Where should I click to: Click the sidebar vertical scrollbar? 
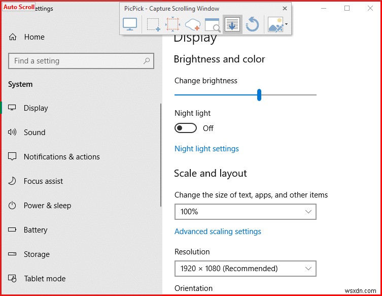coord(161,155)
